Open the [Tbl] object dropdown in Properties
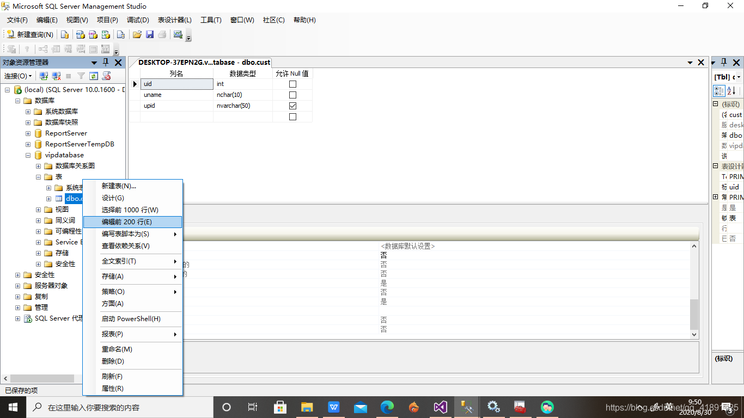This screenshot has width=744, height=418. pyautogui.click(x=738, y=77)
